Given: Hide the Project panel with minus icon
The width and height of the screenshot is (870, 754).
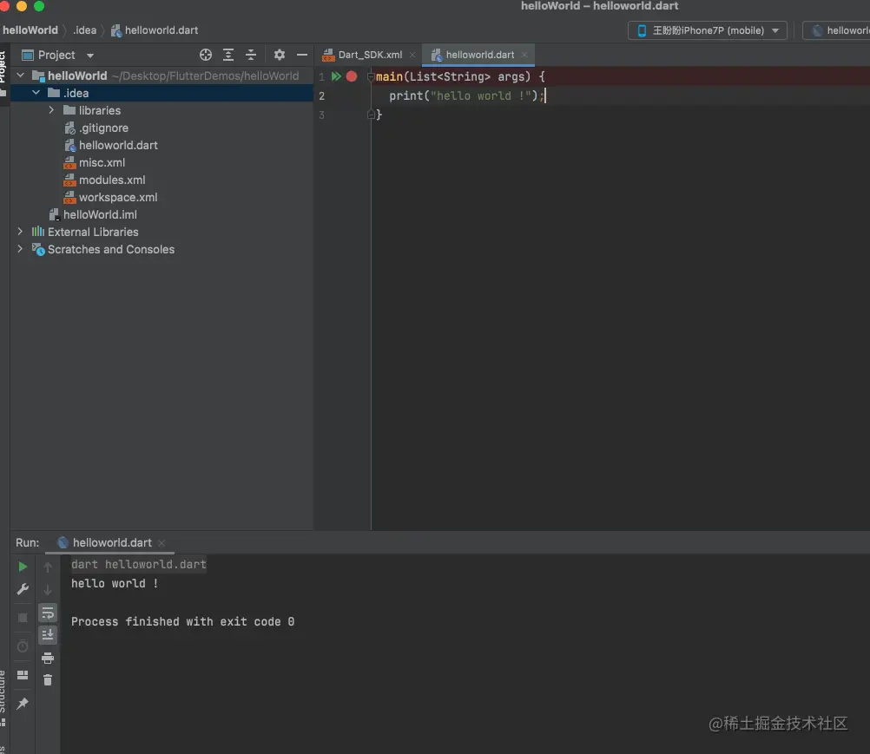Looking at the screenshot, I should point(302,55).
